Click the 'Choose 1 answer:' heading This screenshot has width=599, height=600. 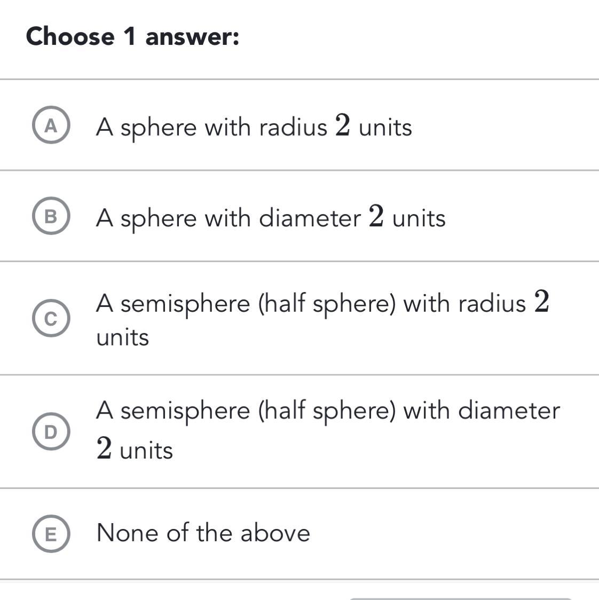point(132,37)
